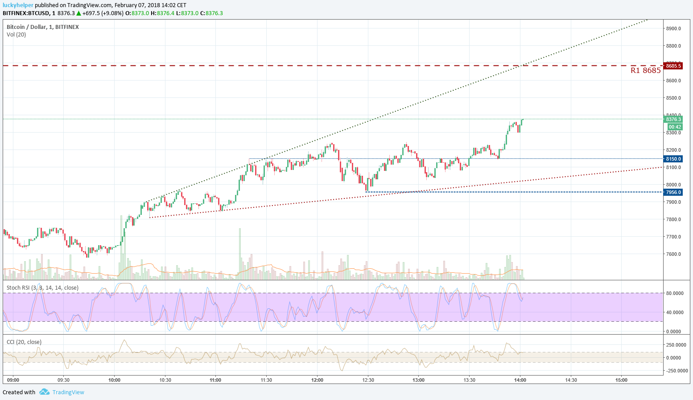Click the 09:00 time axis label
693x400 pixels.
pyautogui.click(x=13, y=380)
